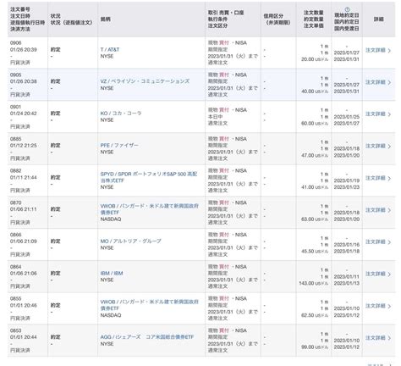The height and width of the screenshot is (366, 401).
Task: View 注文詳細 for ファイザー order 0885
Action: click(x=378, y=146)
